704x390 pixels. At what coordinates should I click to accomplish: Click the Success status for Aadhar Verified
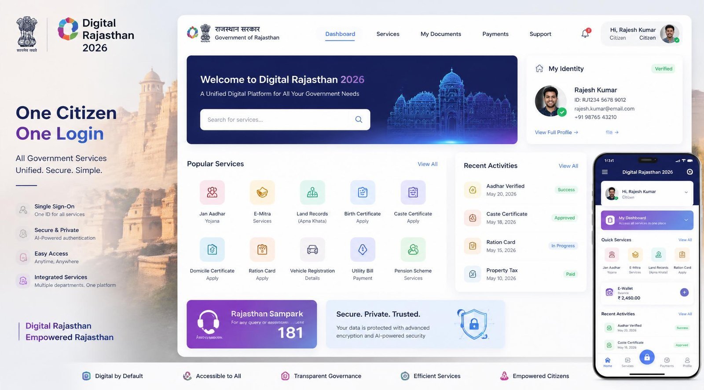[566, 190]
